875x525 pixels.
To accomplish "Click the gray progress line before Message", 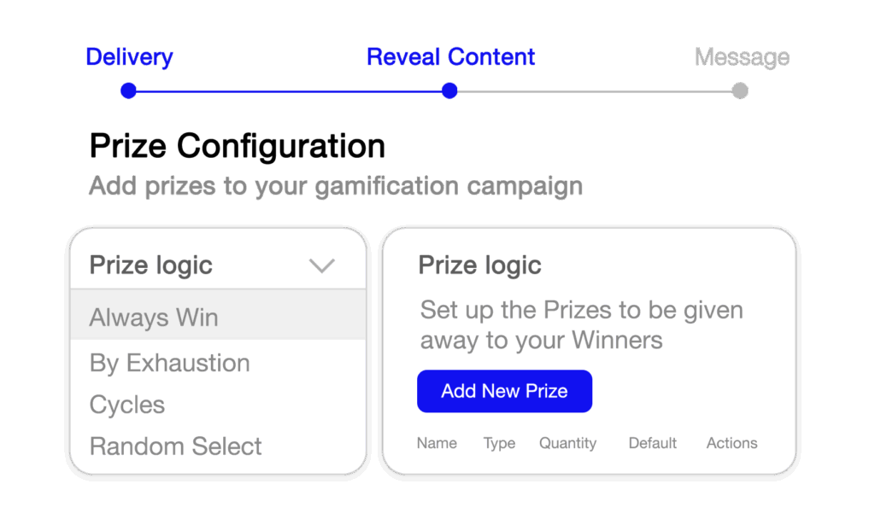I will tap(595, 90).
